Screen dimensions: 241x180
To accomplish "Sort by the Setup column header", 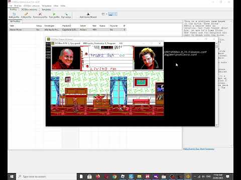I will pyautogui.click(x=39, y=26).
